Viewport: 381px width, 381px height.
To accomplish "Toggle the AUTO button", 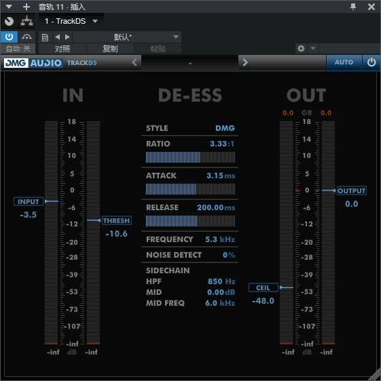I will pos(344,62).
